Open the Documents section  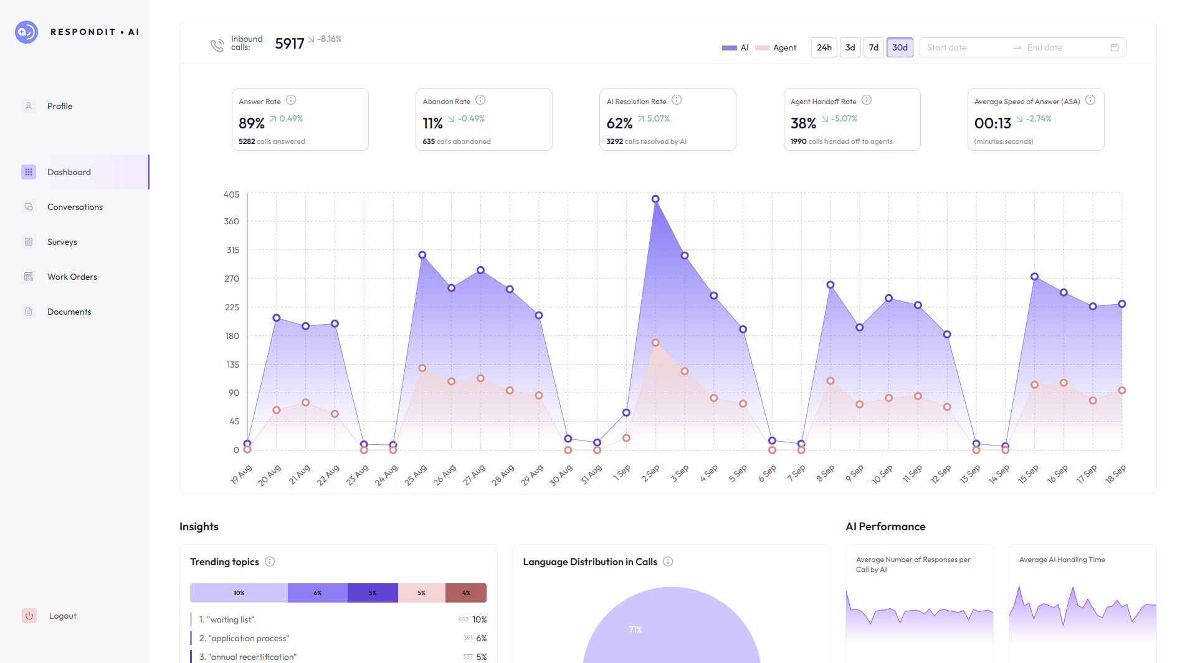click(69, 312)
